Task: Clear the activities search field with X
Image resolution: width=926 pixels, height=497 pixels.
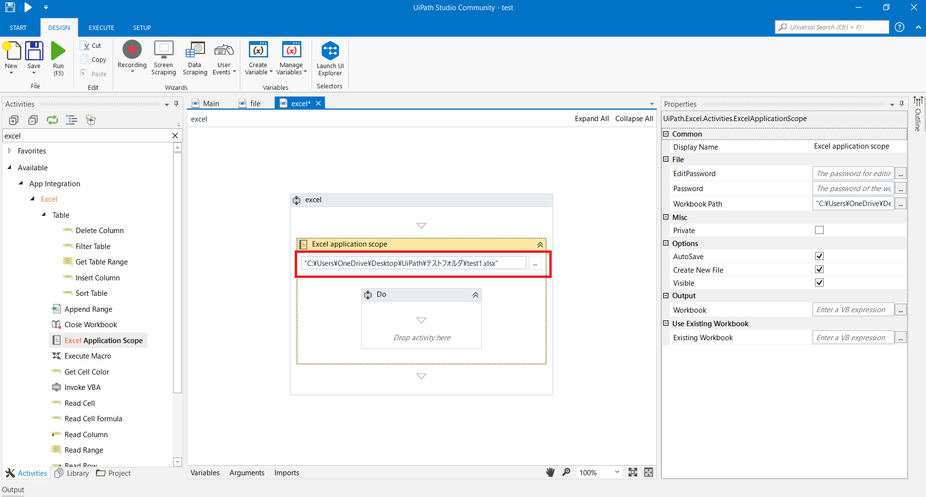Action: 175,136
